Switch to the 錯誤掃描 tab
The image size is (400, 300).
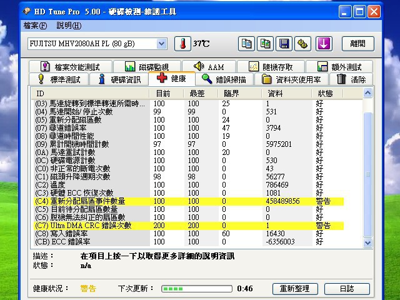pos(224,79)
